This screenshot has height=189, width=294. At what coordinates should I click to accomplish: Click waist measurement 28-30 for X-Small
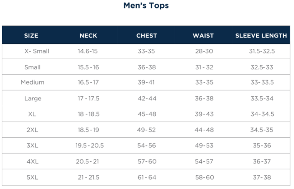[204, 51]
